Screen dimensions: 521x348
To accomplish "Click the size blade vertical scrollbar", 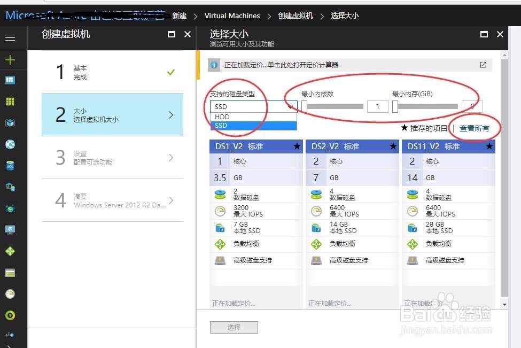I will pos(504,178).
